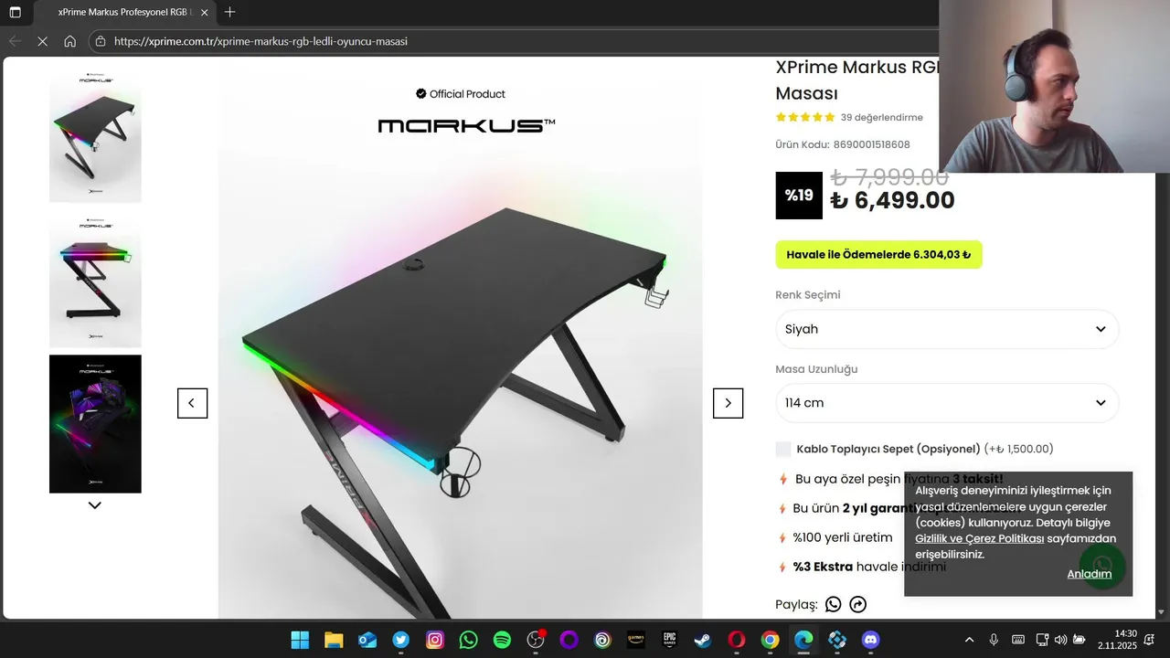Show hidden system tray icons
The image size is (1170, 658).
click(969, 640)
